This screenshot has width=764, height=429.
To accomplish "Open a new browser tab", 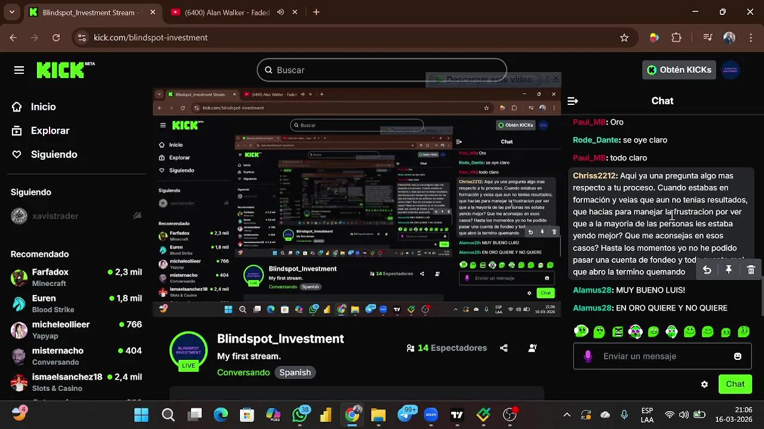I will [316, 12].
